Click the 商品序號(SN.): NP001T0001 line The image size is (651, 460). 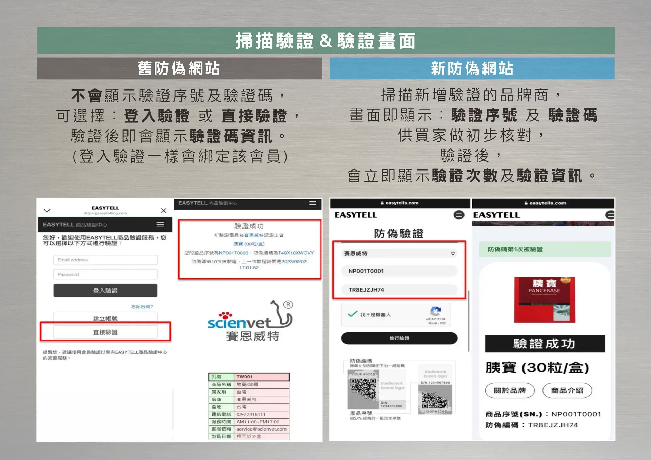point(543,414)
